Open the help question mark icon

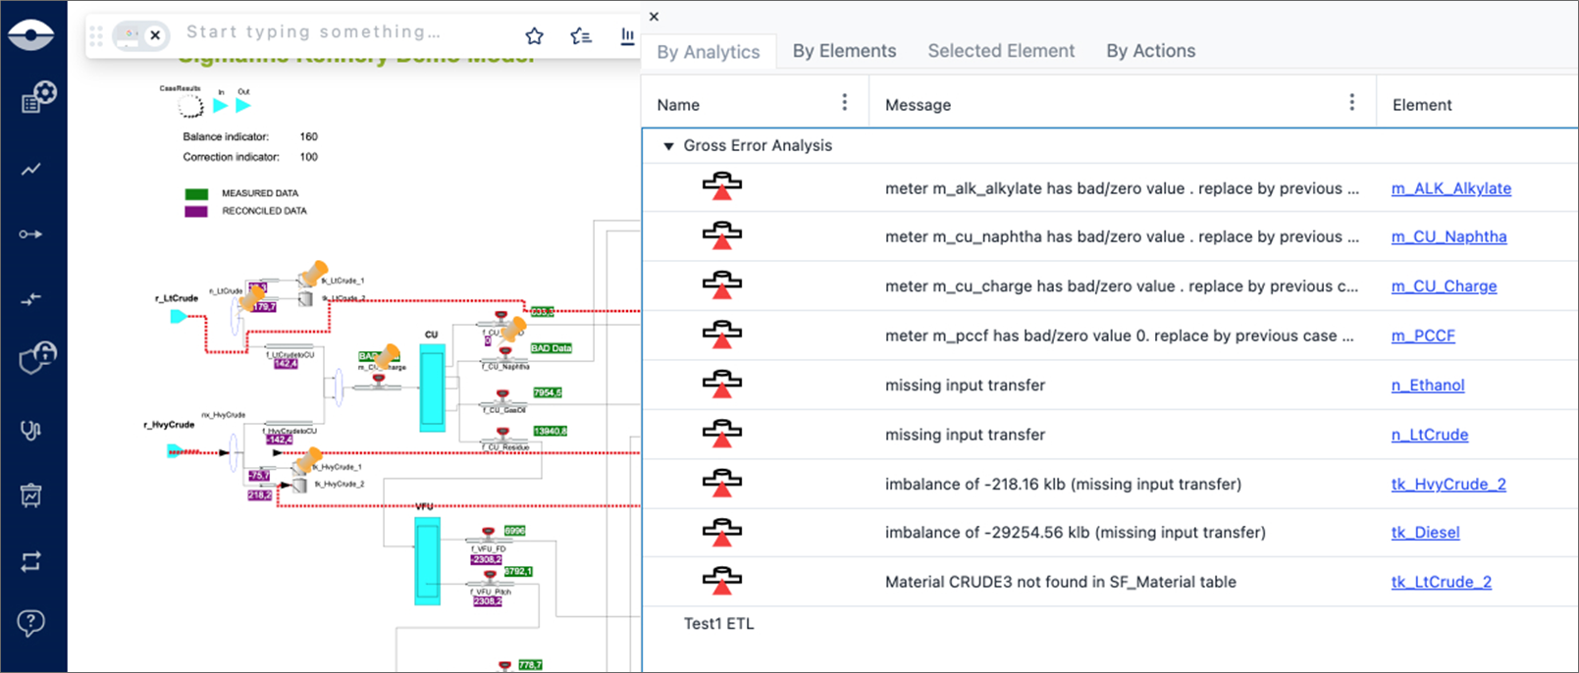pyautogui.click(x=31, y=623)
